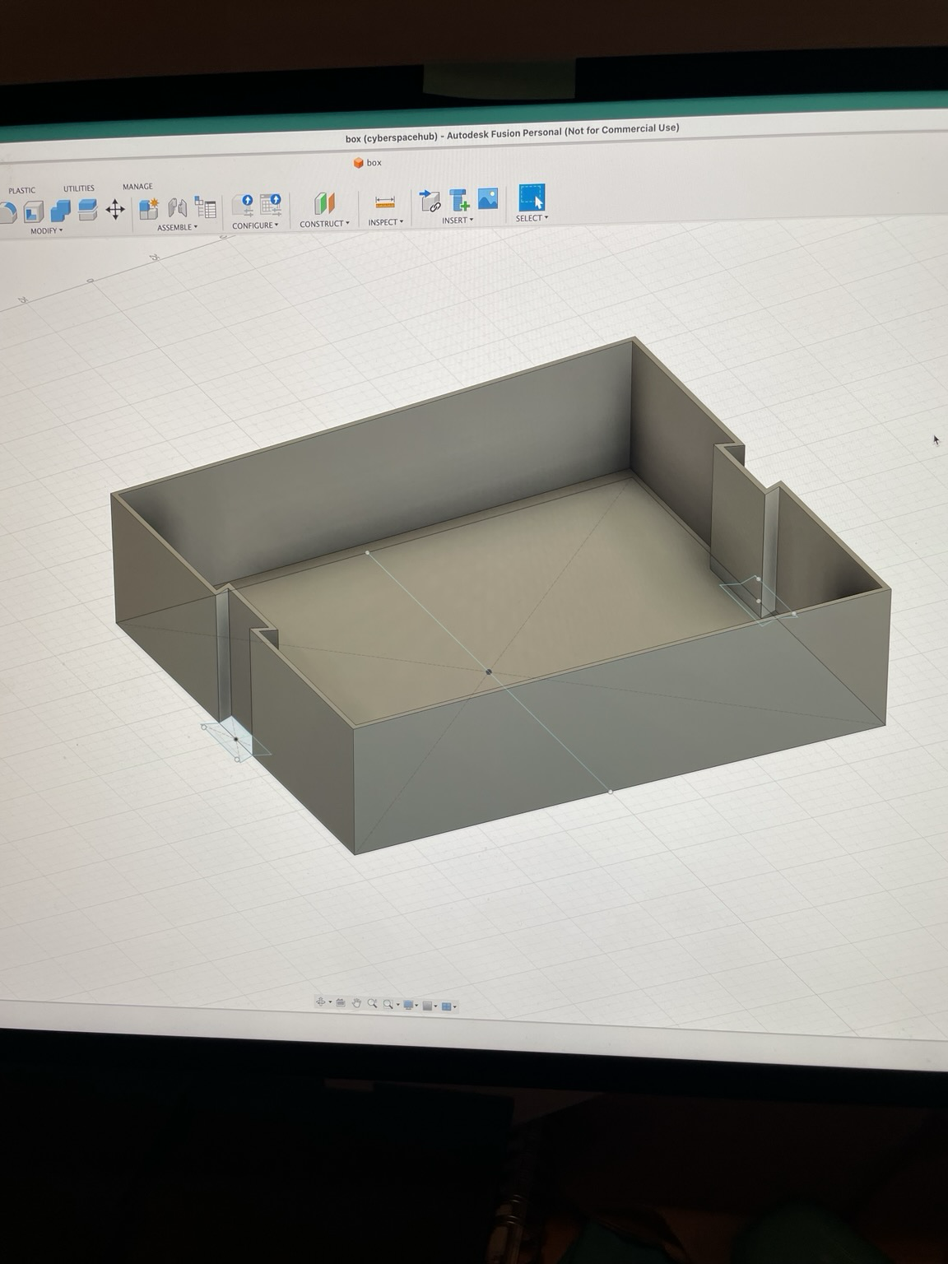Click the sketch point on near bottom edge

tap(610, 792)
